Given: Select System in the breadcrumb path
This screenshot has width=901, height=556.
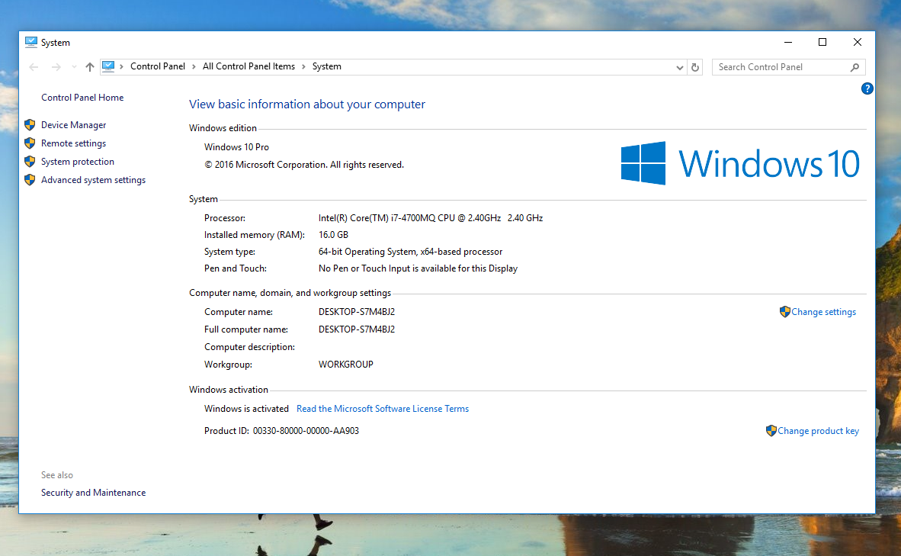Looking at the screenshot, I should coord(327,66).
